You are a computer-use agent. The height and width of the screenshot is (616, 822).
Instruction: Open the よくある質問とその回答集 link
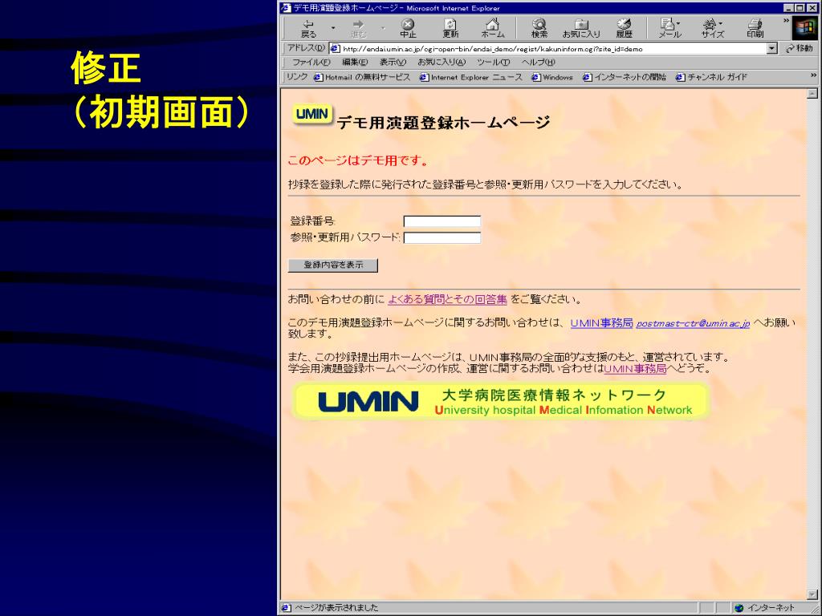447,300
